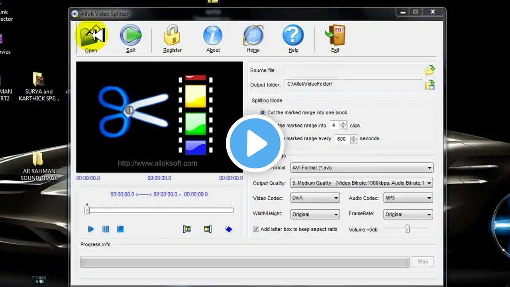Expand the Output Format dropdown
Image resolution: width=510 pixels, height=287 pixels.
pyautogui.click(x=362, y=168)
